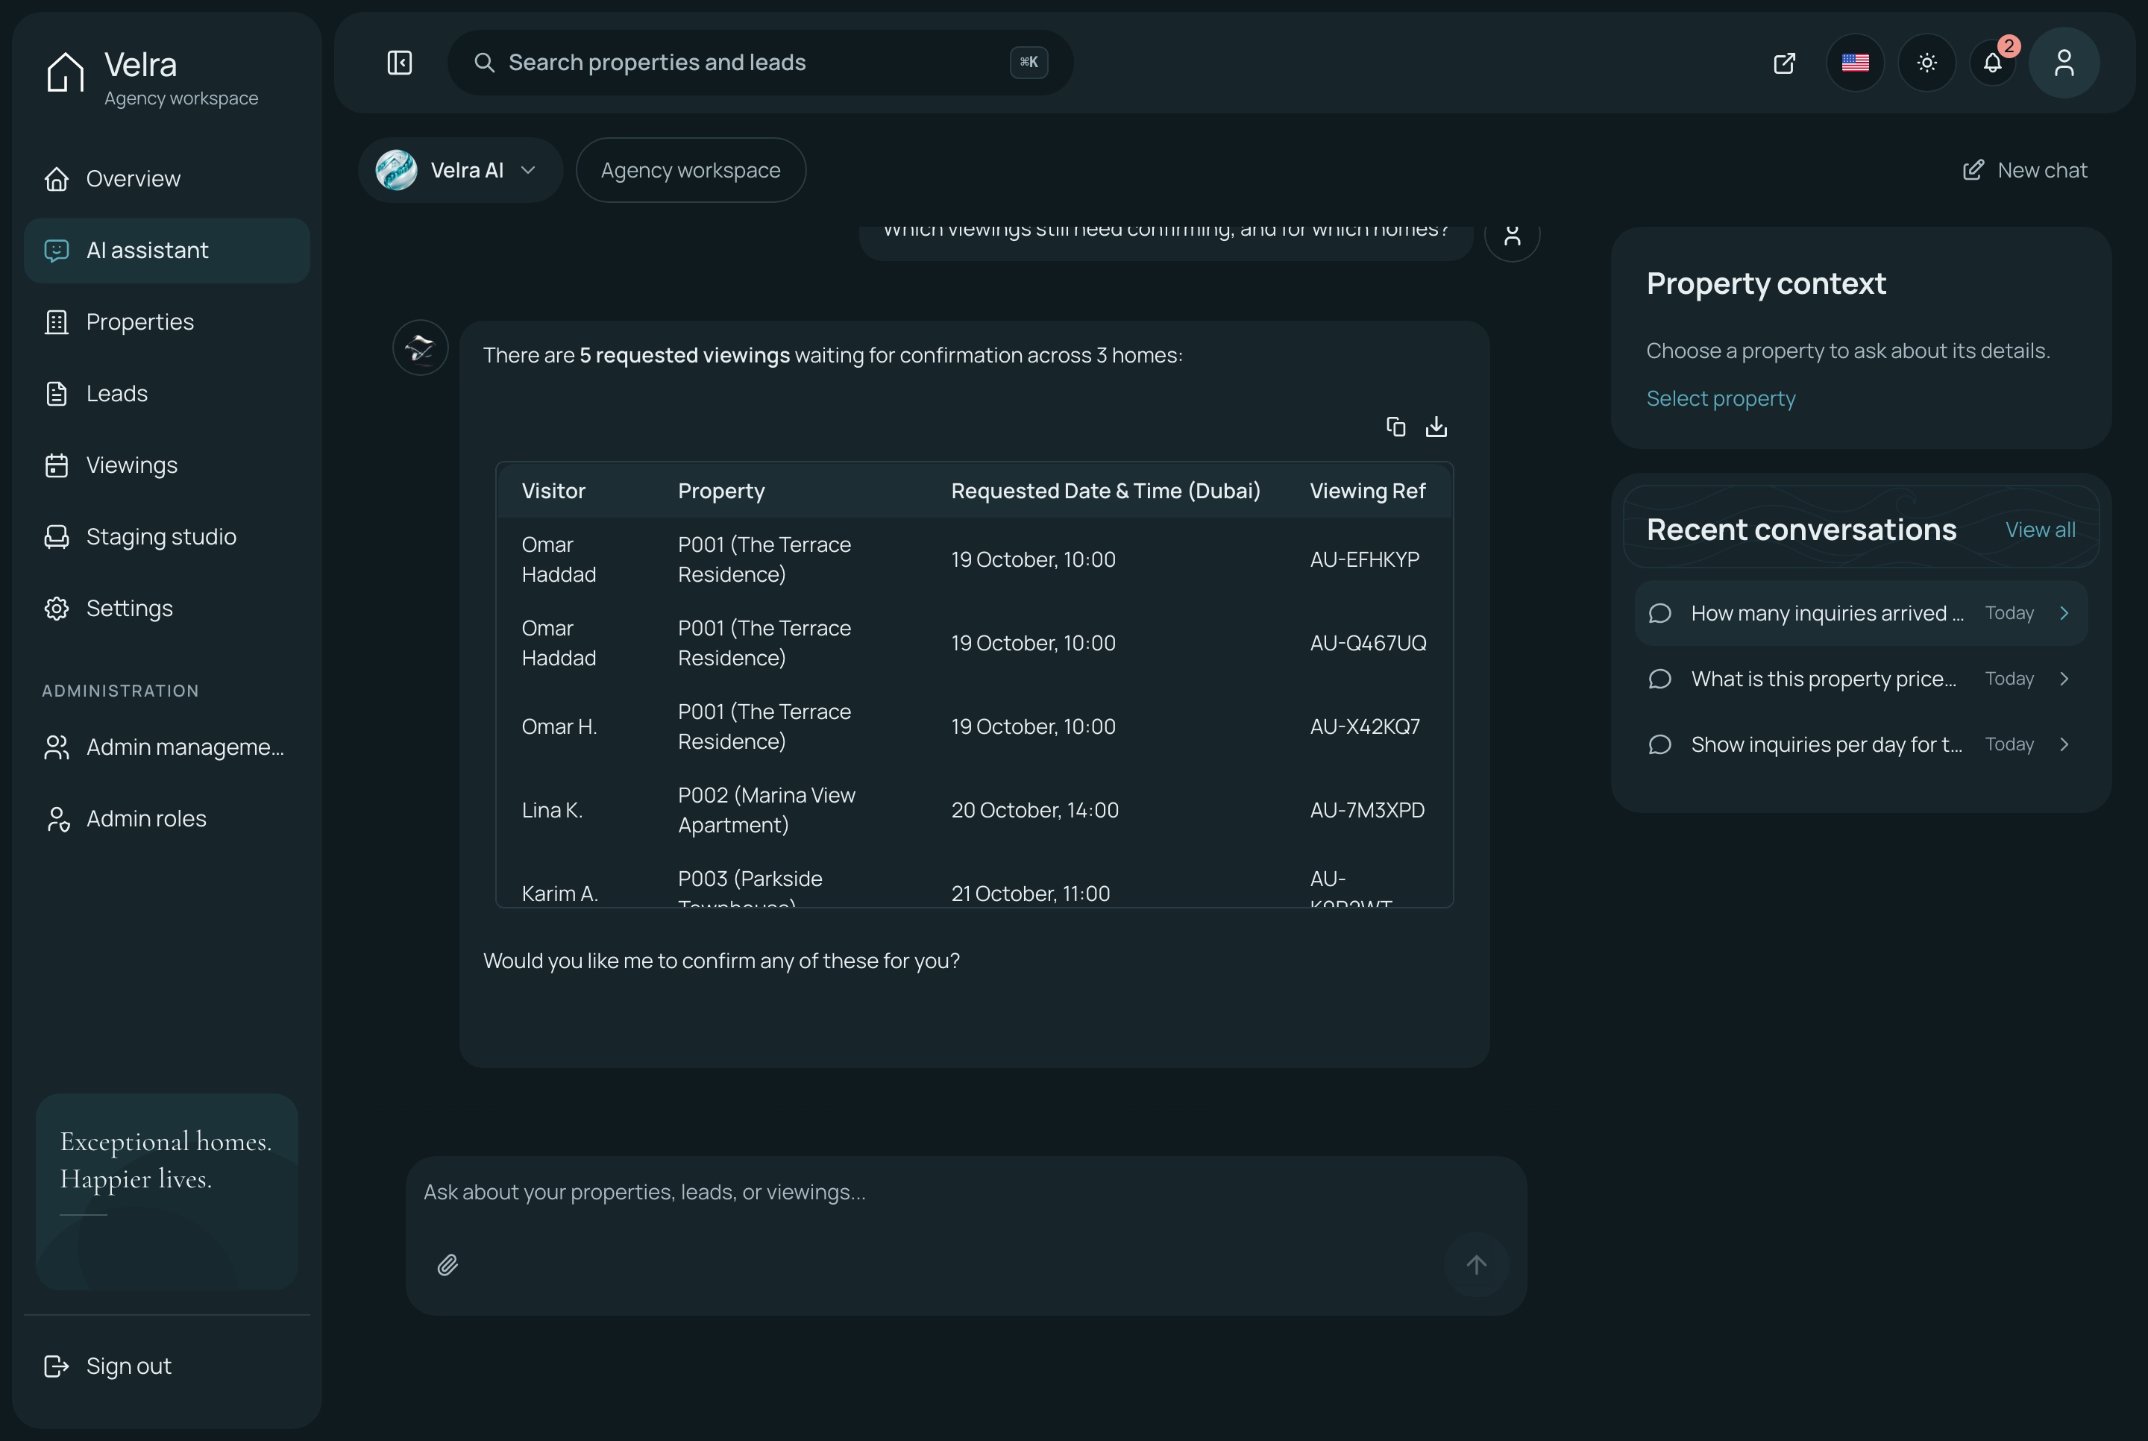This screenshot has height=1441, width=2148.
Task: Click the search magnifier icon
Action: (484, 63)
